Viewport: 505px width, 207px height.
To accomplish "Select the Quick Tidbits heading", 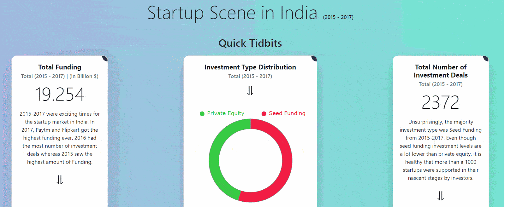I will click(x=250, y=43).
